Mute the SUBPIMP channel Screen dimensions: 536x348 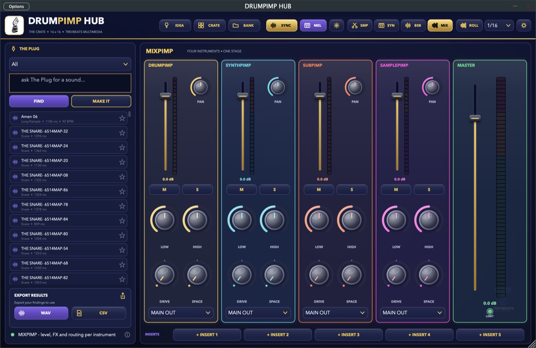pyautogui.click(x=319, y=190)
